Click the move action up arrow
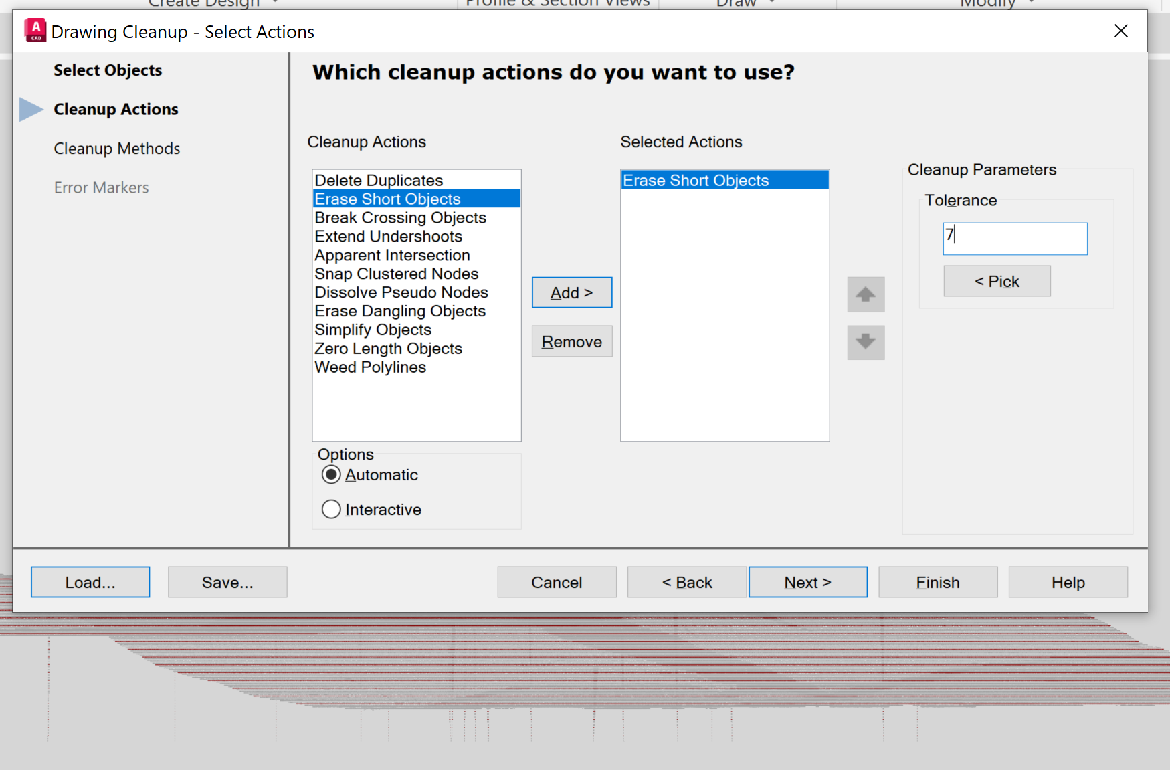Viewport: 1170px width, 770px height. (x=866, y=294)
